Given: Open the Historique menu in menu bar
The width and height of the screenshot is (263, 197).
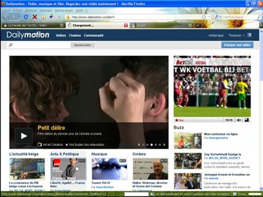Looking at the screenshot, I should [x=46, y=10].
